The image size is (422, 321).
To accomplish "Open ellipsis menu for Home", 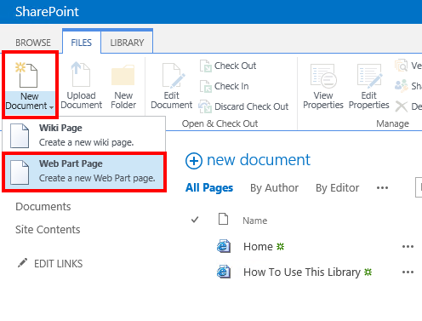I will [408, 247].
